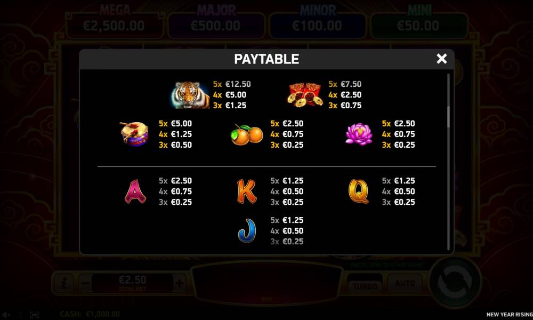The image size is (533, 320).
Task: Toggle fullscreen icon in bottom bar
Action: (x=34, y=315)
